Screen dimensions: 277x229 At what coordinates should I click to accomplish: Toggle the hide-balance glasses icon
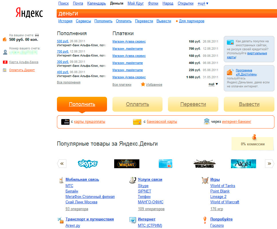tap(37, 35)
